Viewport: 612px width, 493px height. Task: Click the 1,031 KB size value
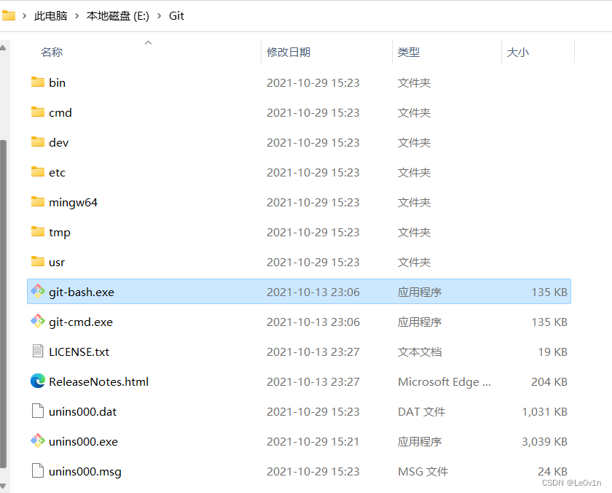click(x=544, y=411)
